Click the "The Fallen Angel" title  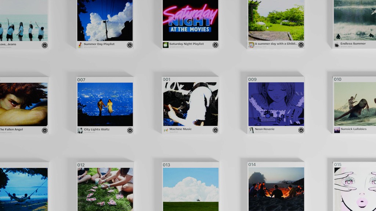point(11,129)
